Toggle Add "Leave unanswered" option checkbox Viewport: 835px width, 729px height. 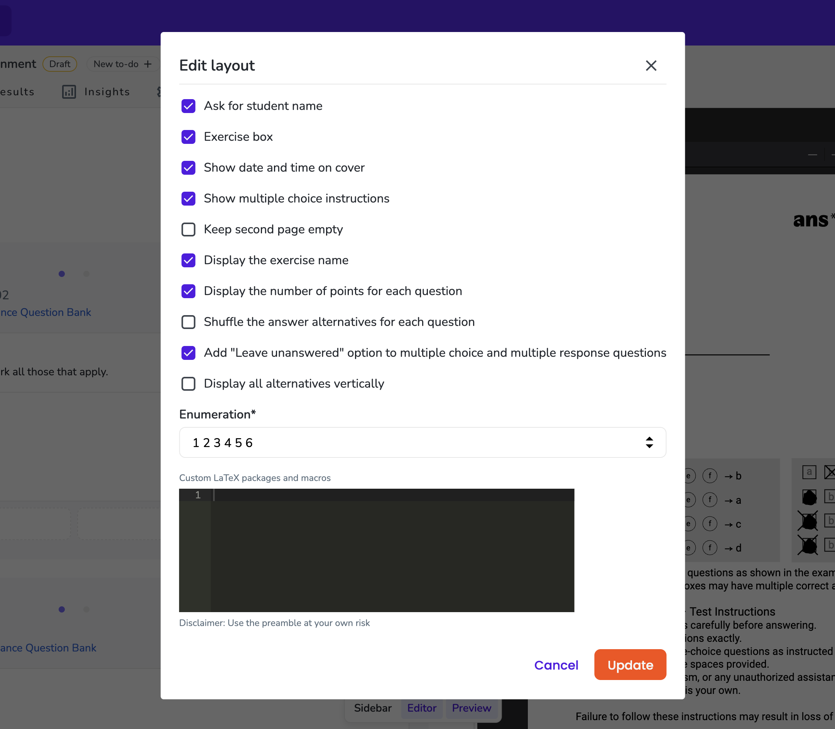point(188,353)
